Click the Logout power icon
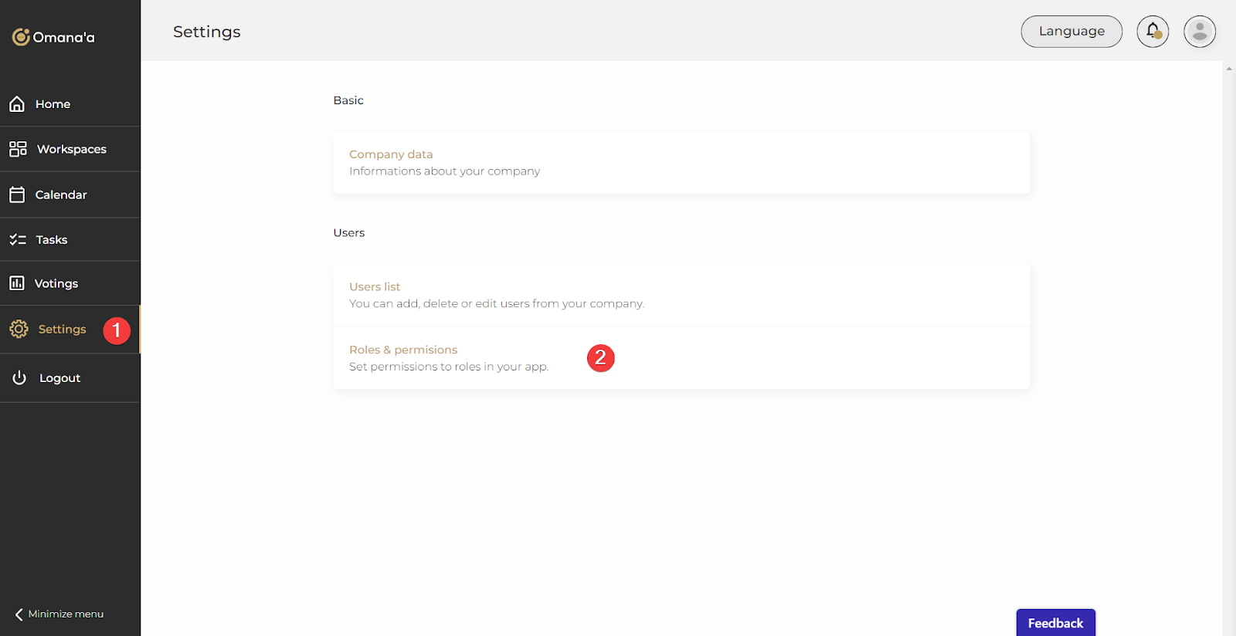This screenshot has height=636, width=1236. [19, 377]
